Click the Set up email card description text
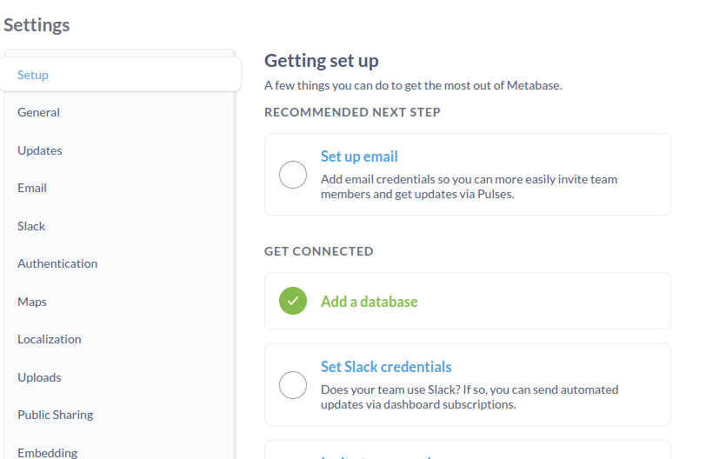Viewport: 719px width, 459px height. click(469, 187)
